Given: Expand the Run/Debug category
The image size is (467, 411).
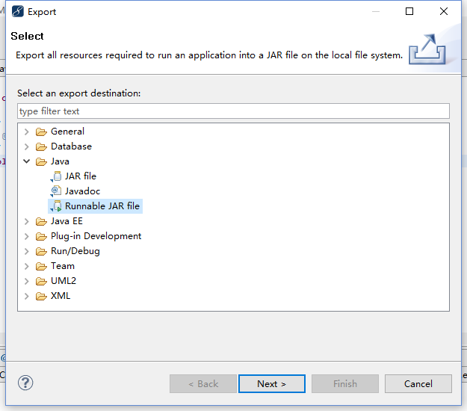Looking at the screenshot, I should coord(27,251).
